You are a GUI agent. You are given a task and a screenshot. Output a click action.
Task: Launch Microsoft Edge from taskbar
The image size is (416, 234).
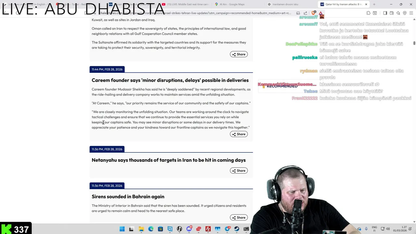coord(151,229)
